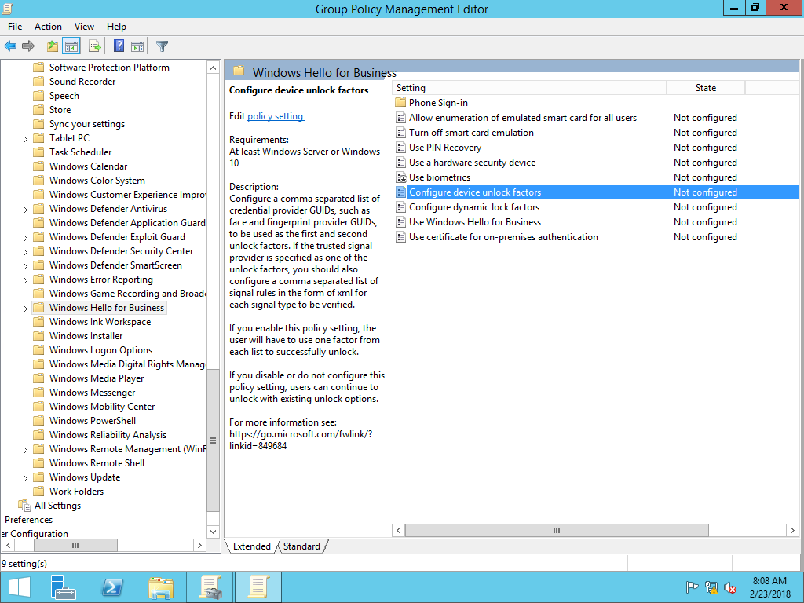The height and width of the screenshot is (603, 804).
Task: Open the Help menu
Action: 116,27
